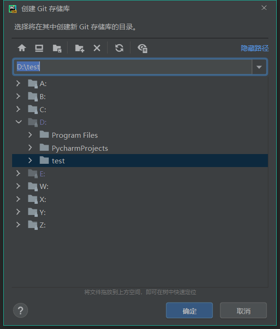
Task: Select the B: drive row
Action: (140, 96)
